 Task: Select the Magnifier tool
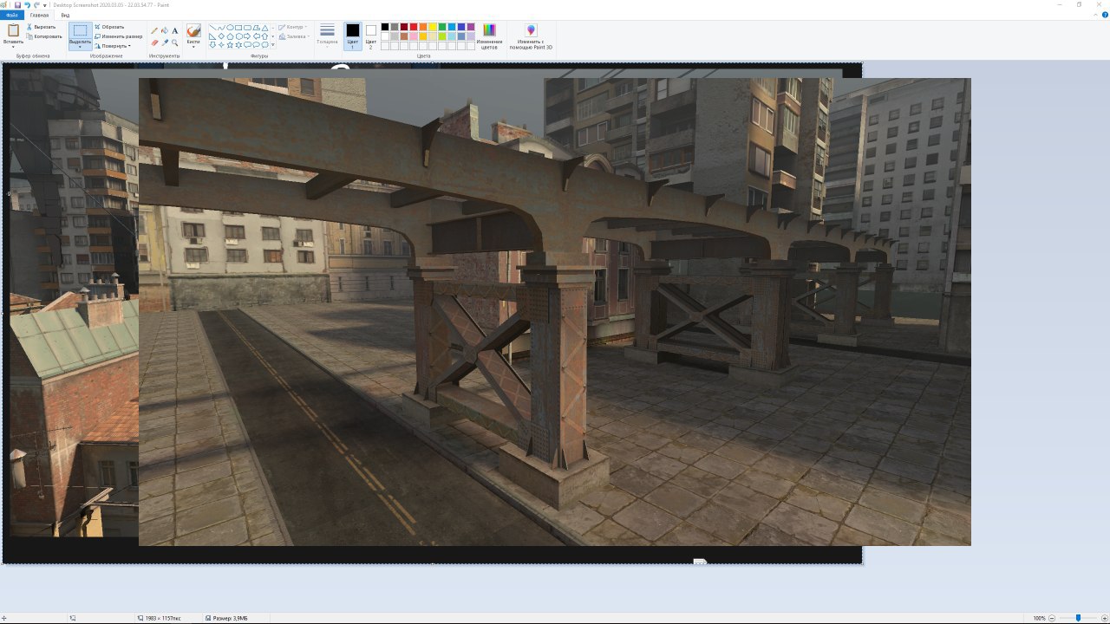174,42
